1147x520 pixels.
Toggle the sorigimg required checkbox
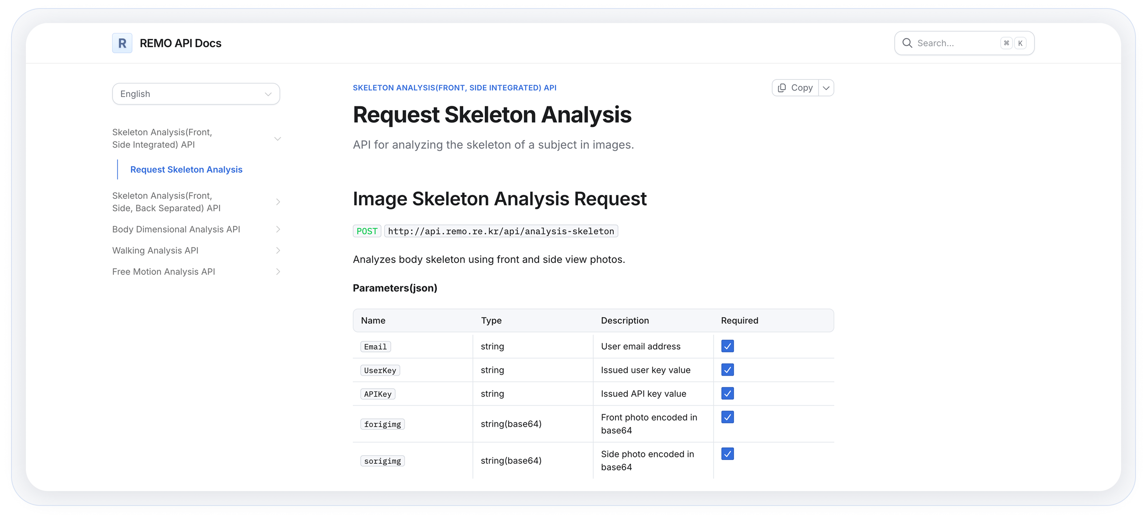click(727, 454)
